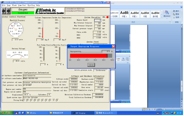
Task: Click the Word zoom slider handle
Action: click(x=173, y=109)
